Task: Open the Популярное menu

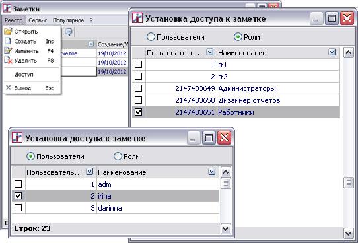Action: (x=68, y=20)
